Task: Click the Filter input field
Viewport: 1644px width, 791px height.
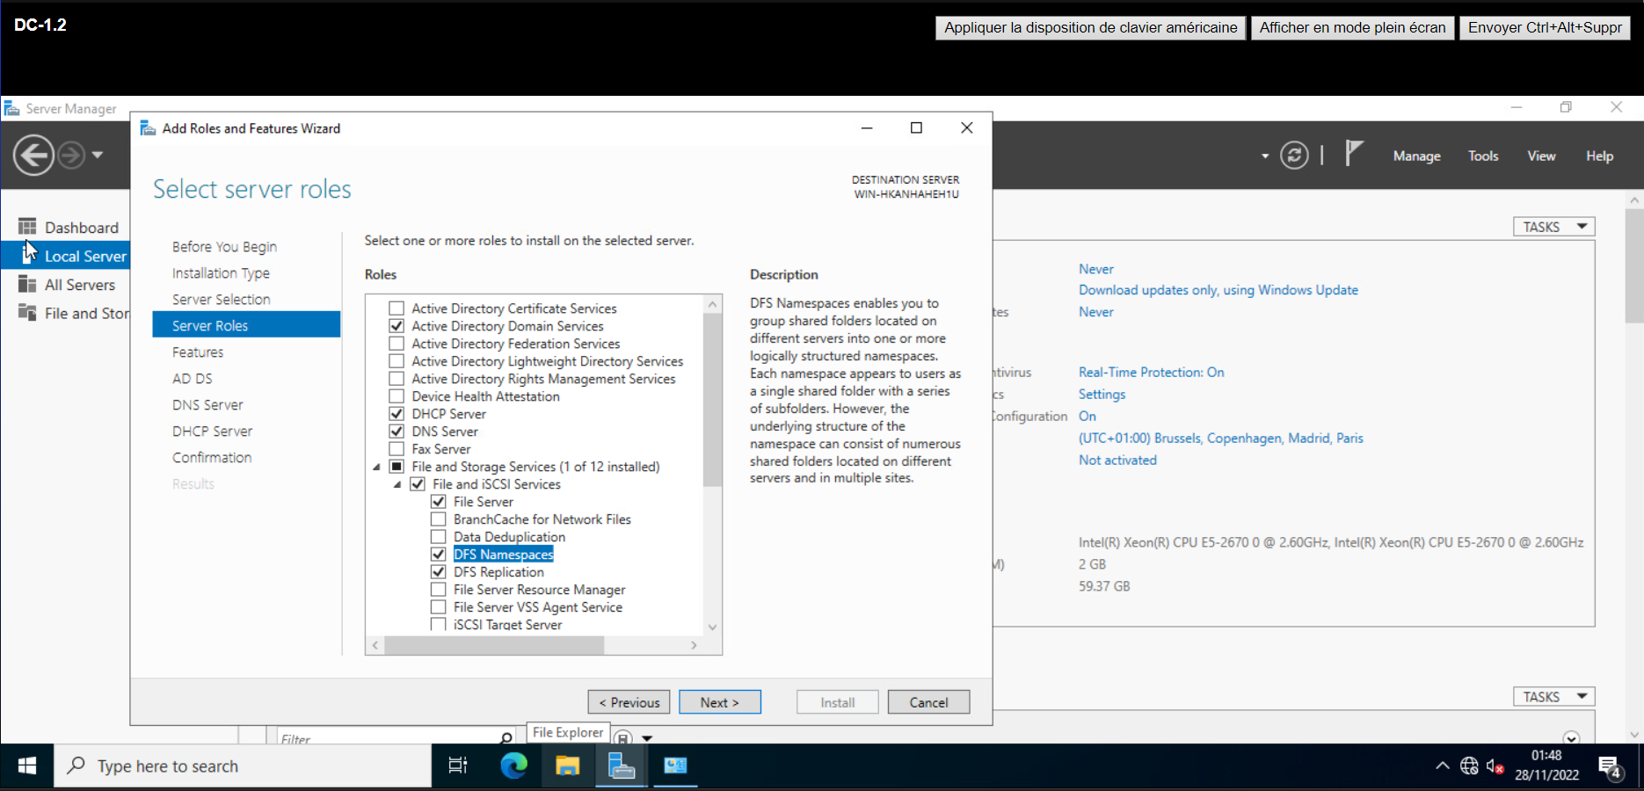Action: (x=387, y=738)
